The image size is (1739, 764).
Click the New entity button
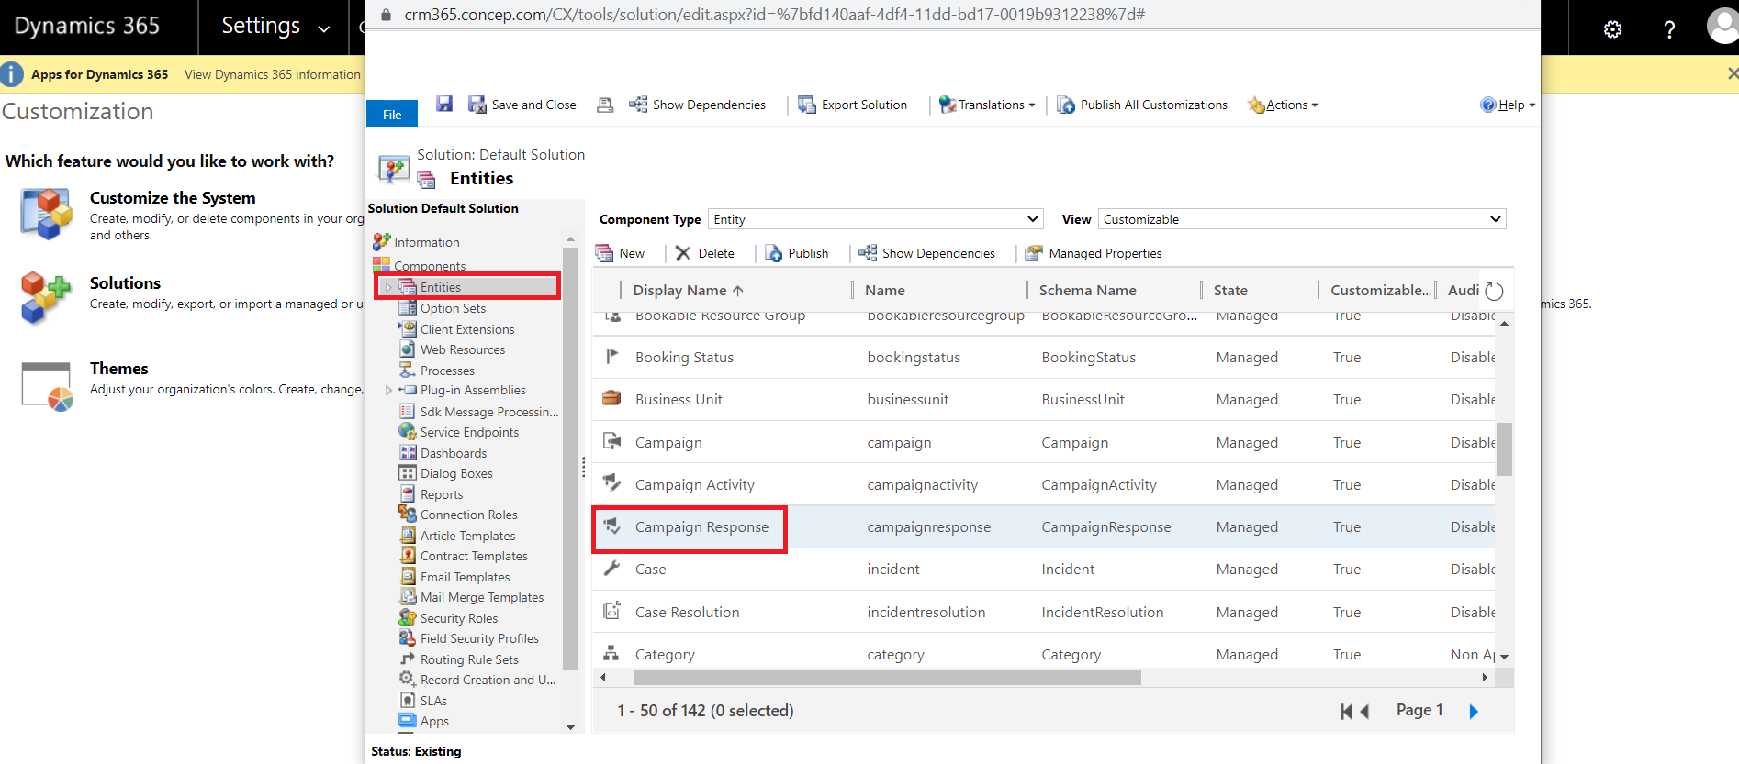tap(621, 253)
